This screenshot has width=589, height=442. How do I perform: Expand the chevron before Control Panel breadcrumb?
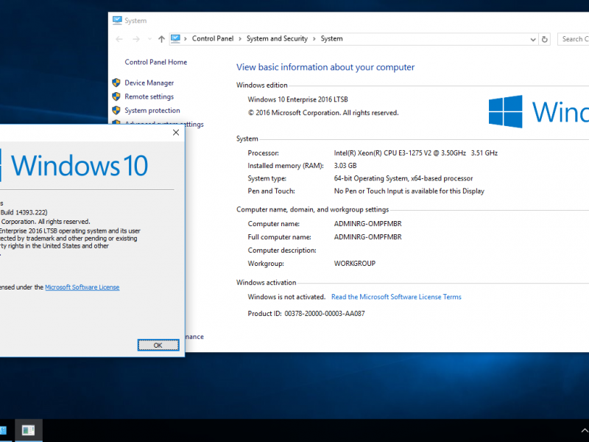coord(186,39)
